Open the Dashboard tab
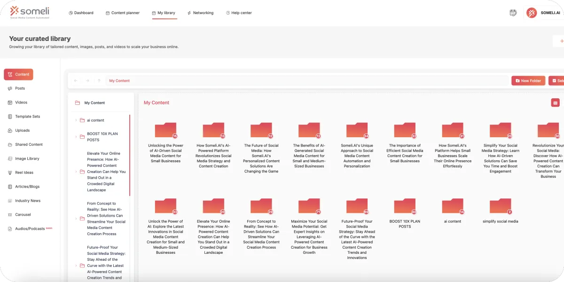564x282 pixels. [x=81, y=13]
